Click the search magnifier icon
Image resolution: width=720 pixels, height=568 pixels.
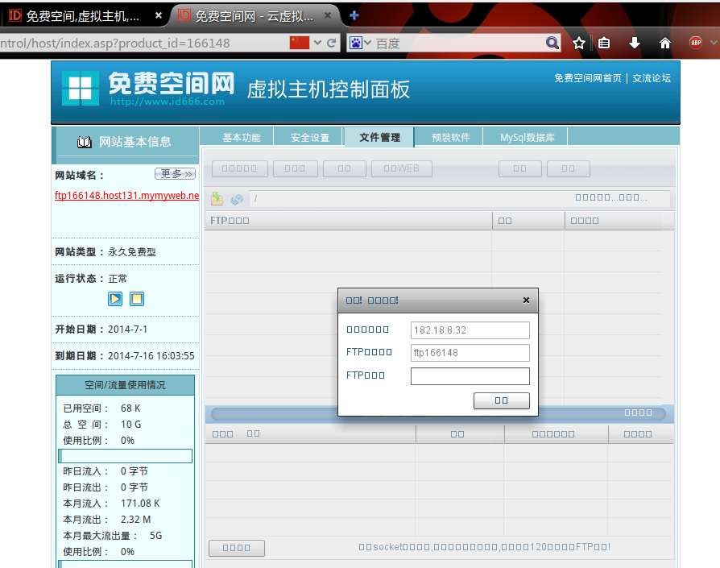pos(552,44)
